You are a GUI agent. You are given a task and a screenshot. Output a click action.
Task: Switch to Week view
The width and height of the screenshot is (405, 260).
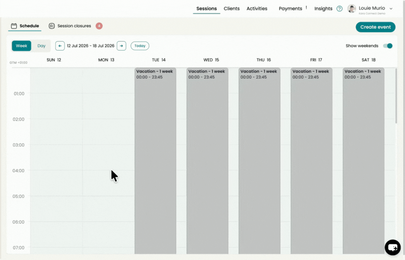tap(21, 46)
